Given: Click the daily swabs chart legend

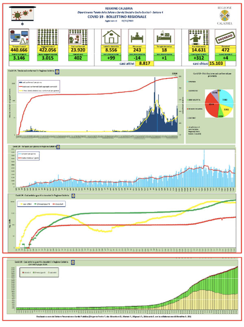Looking at the screenshot, I should coord(28,156).
